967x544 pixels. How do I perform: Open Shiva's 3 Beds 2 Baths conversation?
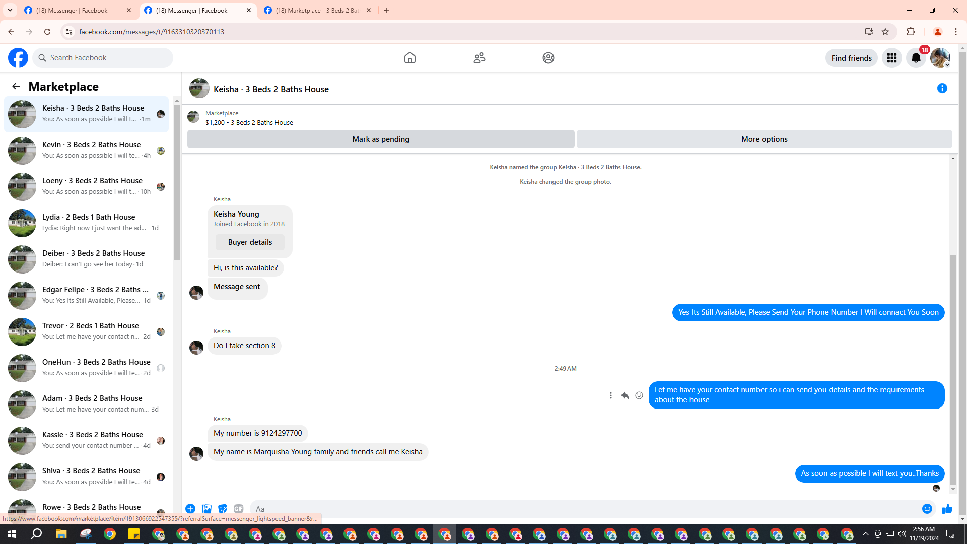[87, 477]
